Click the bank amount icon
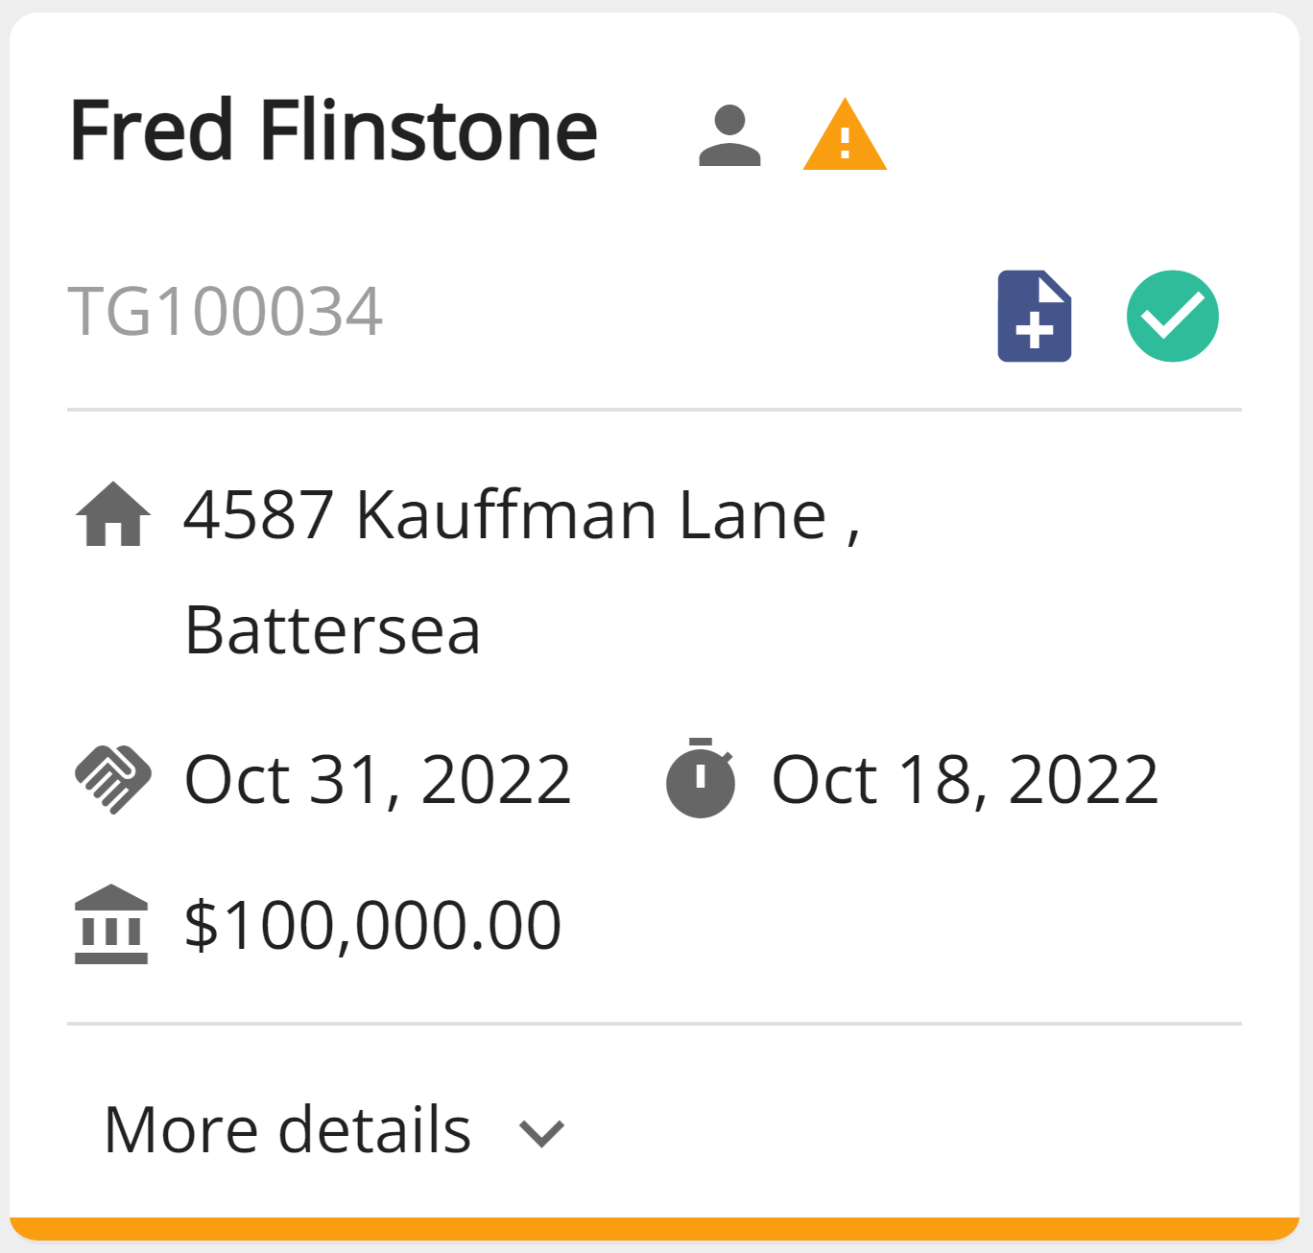The width and height of the screenshot is (1313, 1253). pyautogui.click(x=111, y=924)
